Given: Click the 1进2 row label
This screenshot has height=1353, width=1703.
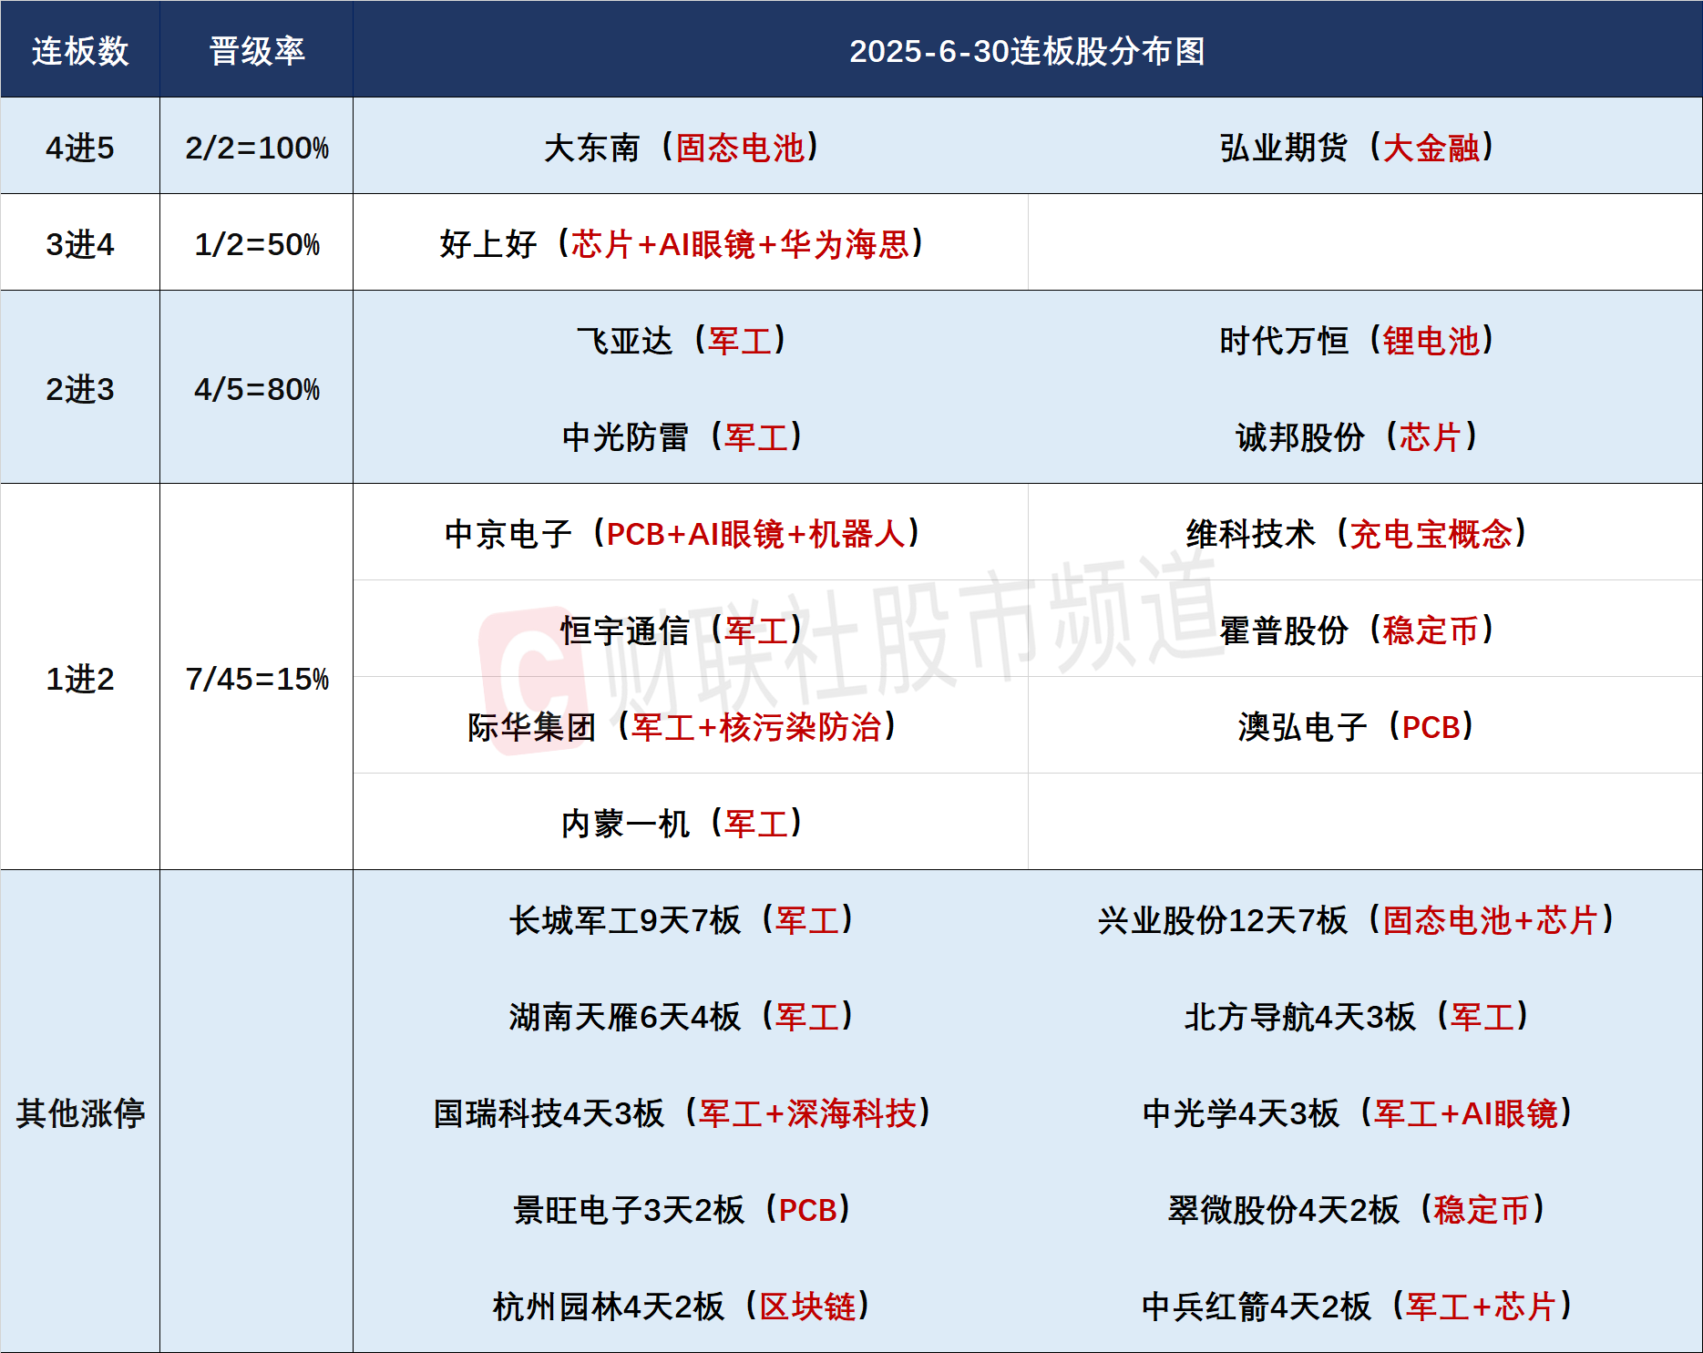Looking at the screenshot, I should point(80,678).
